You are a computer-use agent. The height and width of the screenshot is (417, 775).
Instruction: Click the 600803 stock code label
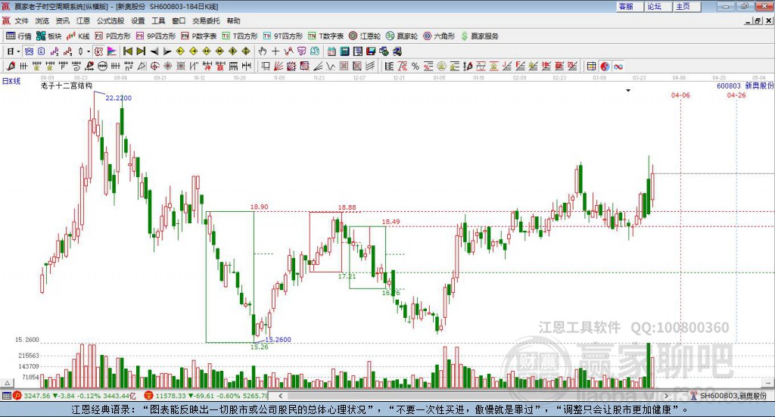pos(729,86)
